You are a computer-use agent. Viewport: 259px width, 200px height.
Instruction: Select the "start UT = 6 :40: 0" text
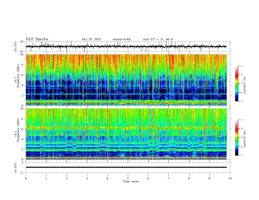158,39
